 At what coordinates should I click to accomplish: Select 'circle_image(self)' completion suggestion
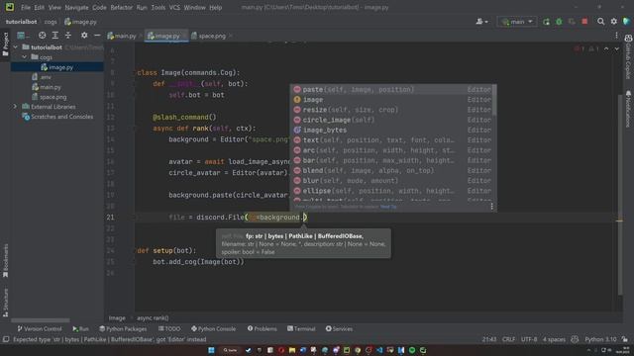click(392, 120)
